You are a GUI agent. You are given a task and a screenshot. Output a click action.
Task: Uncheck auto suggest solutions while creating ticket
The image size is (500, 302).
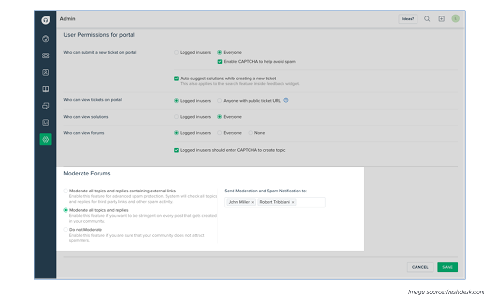176,78
